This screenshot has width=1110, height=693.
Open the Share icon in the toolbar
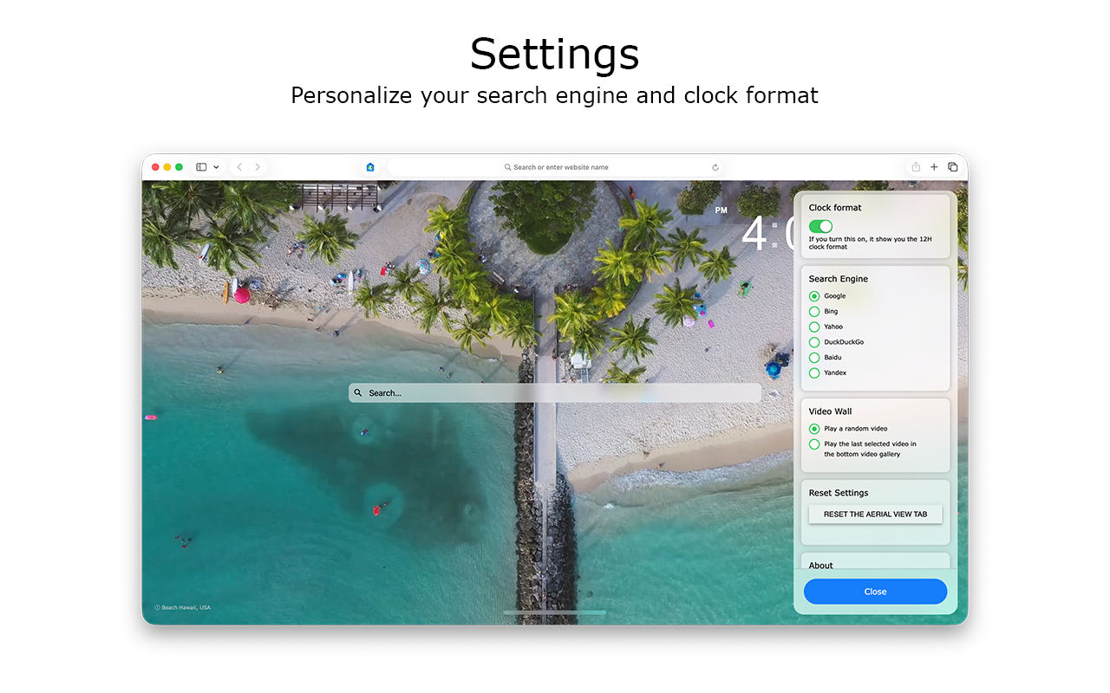point(916,167)
